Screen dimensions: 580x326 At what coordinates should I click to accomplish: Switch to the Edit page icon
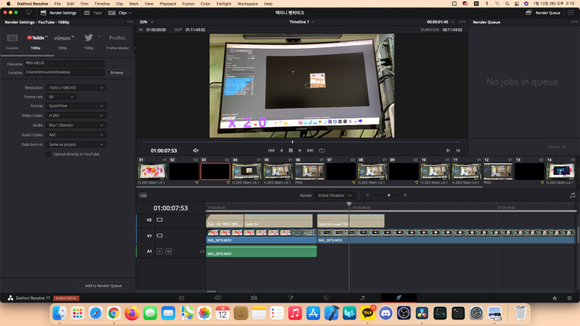click(x=254, y=298)
